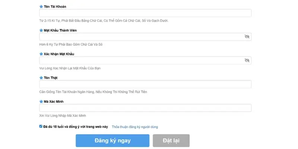The height and width of the screenshot is (149, 298).
Task: Show password in Mật Khẩu Thành Viên field
Action: click(247, 37)
